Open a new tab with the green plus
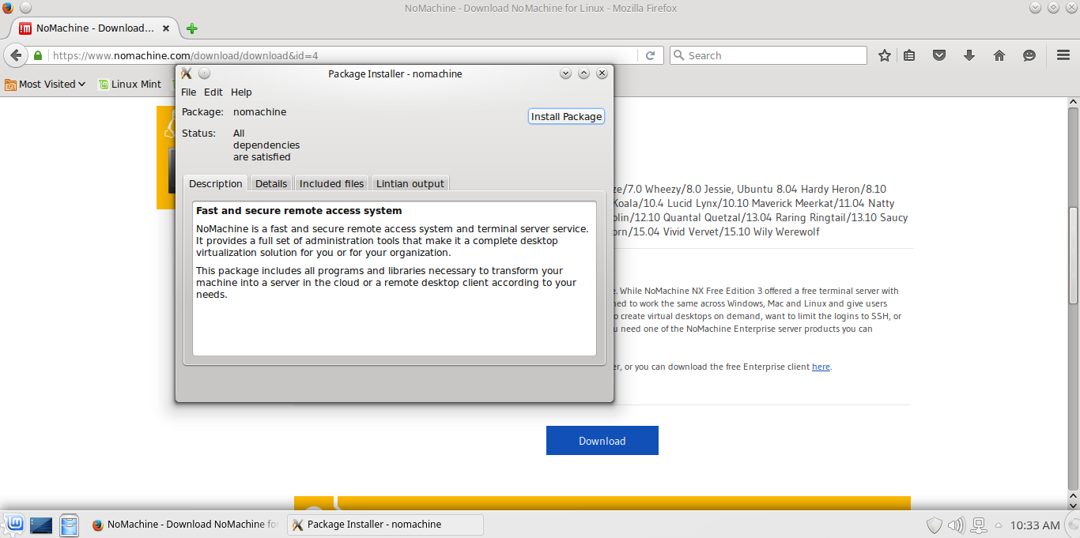 191,28
